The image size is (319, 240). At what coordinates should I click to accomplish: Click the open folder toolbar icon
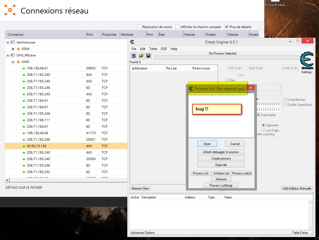141,56
